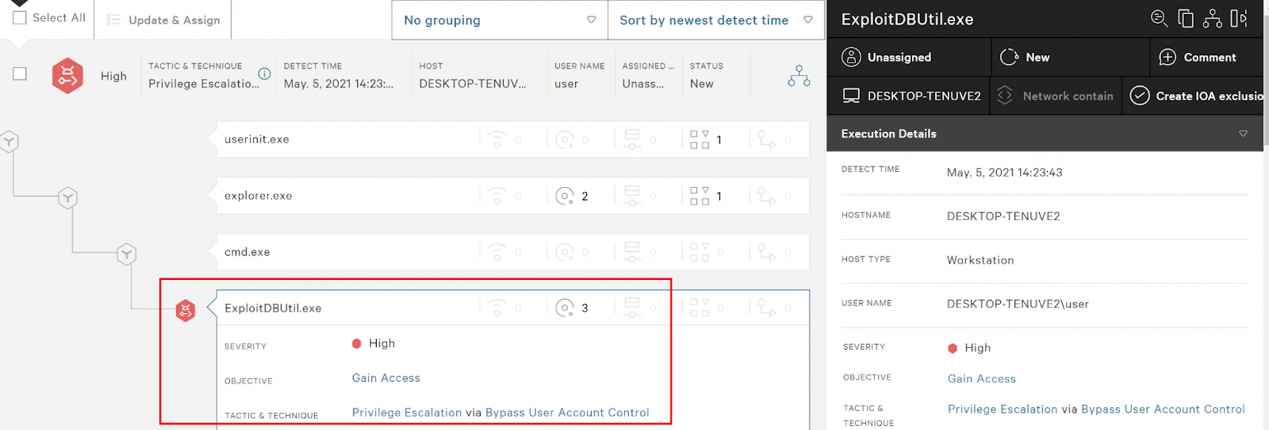
Task: Click Update & Assign button
Action: tap(163, 20)
